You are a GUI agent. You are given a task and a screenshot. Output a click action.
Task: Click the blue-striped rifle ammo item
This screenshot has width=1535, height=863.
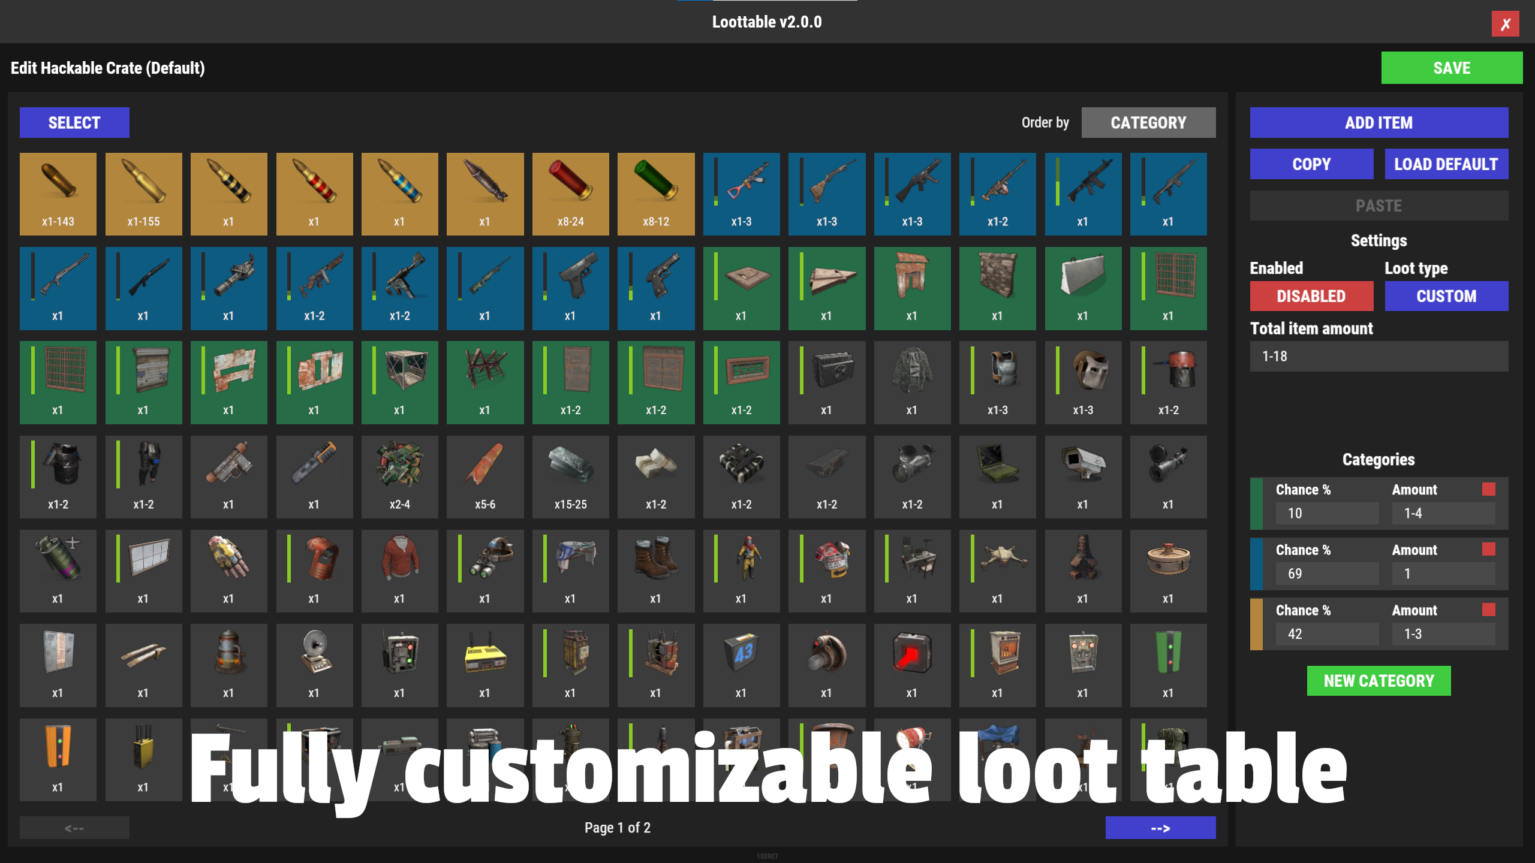click(399, 193)
